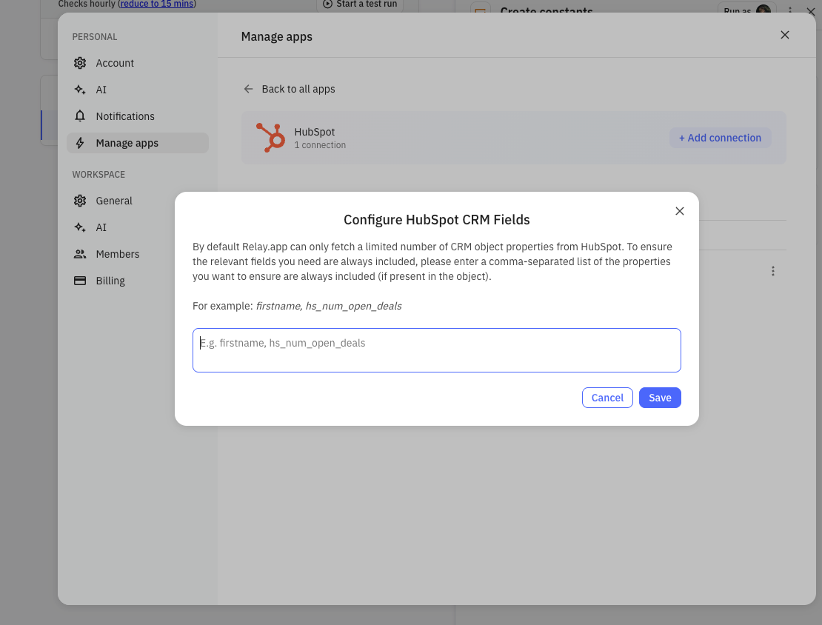Open General workspace settings
The width and height of the screenshot is (822, 625).
[x=113, y=201]
